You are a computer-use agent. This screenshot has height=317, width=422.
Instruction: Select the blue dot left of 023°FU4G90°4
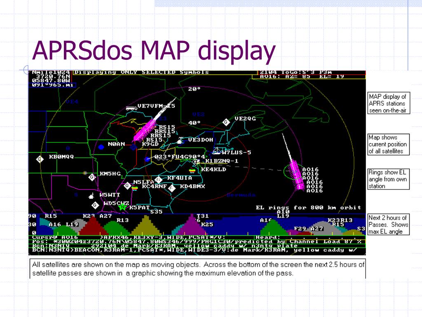147,159
